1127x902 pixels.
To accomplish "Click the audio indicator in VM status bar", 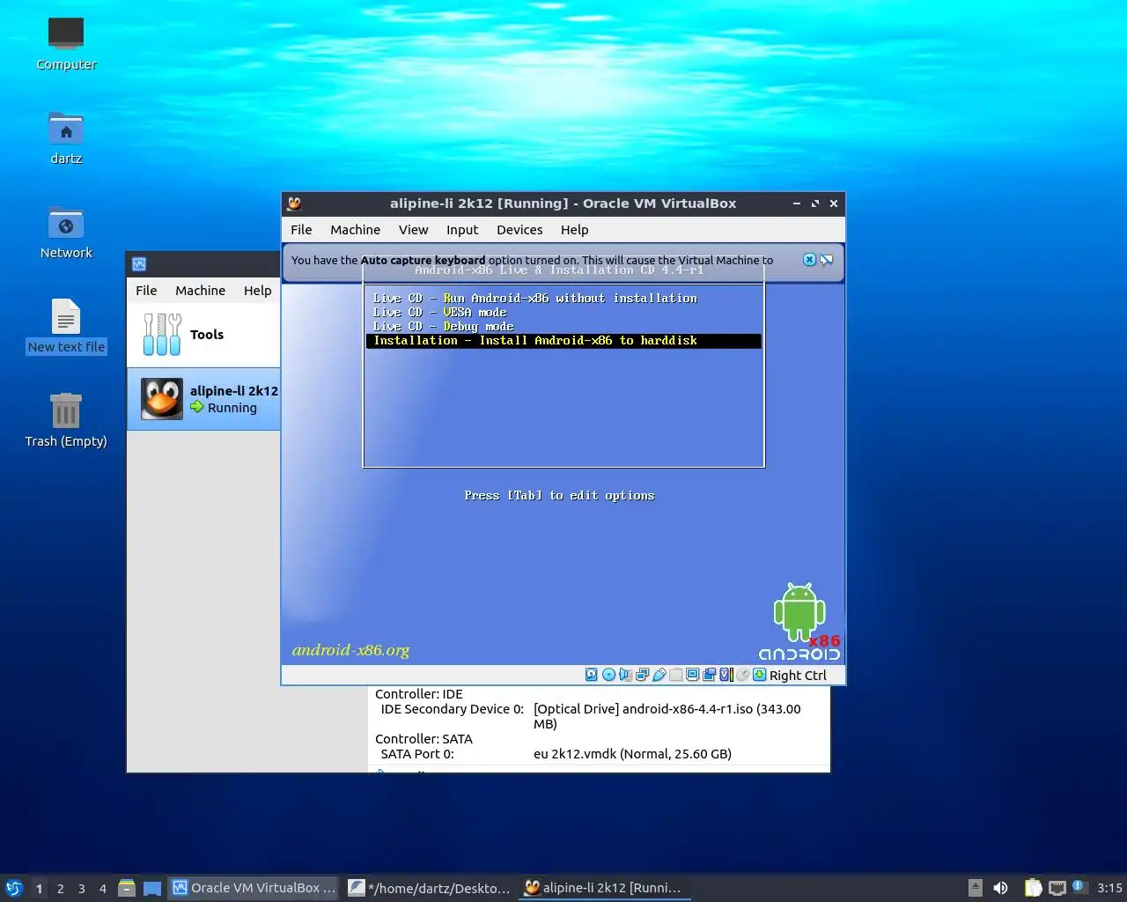I will pos(625,675).
